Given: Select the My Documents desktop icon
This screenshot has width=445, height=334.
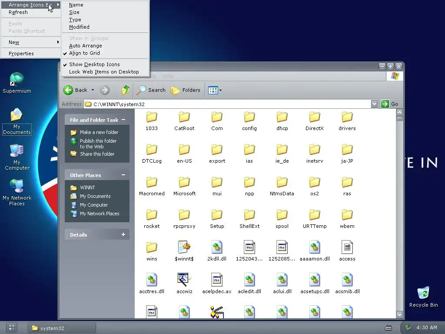Looking at the screenshot, I should pos(17,122).
